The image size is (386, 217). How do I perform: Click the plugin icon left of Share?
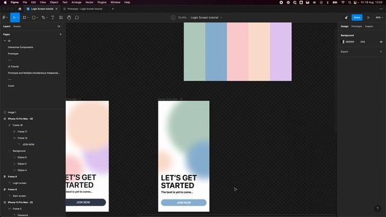(x=346, y=17)
